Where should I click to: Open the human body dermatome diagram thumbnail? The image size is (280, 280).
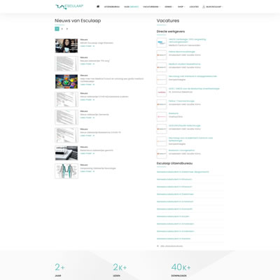66,171
